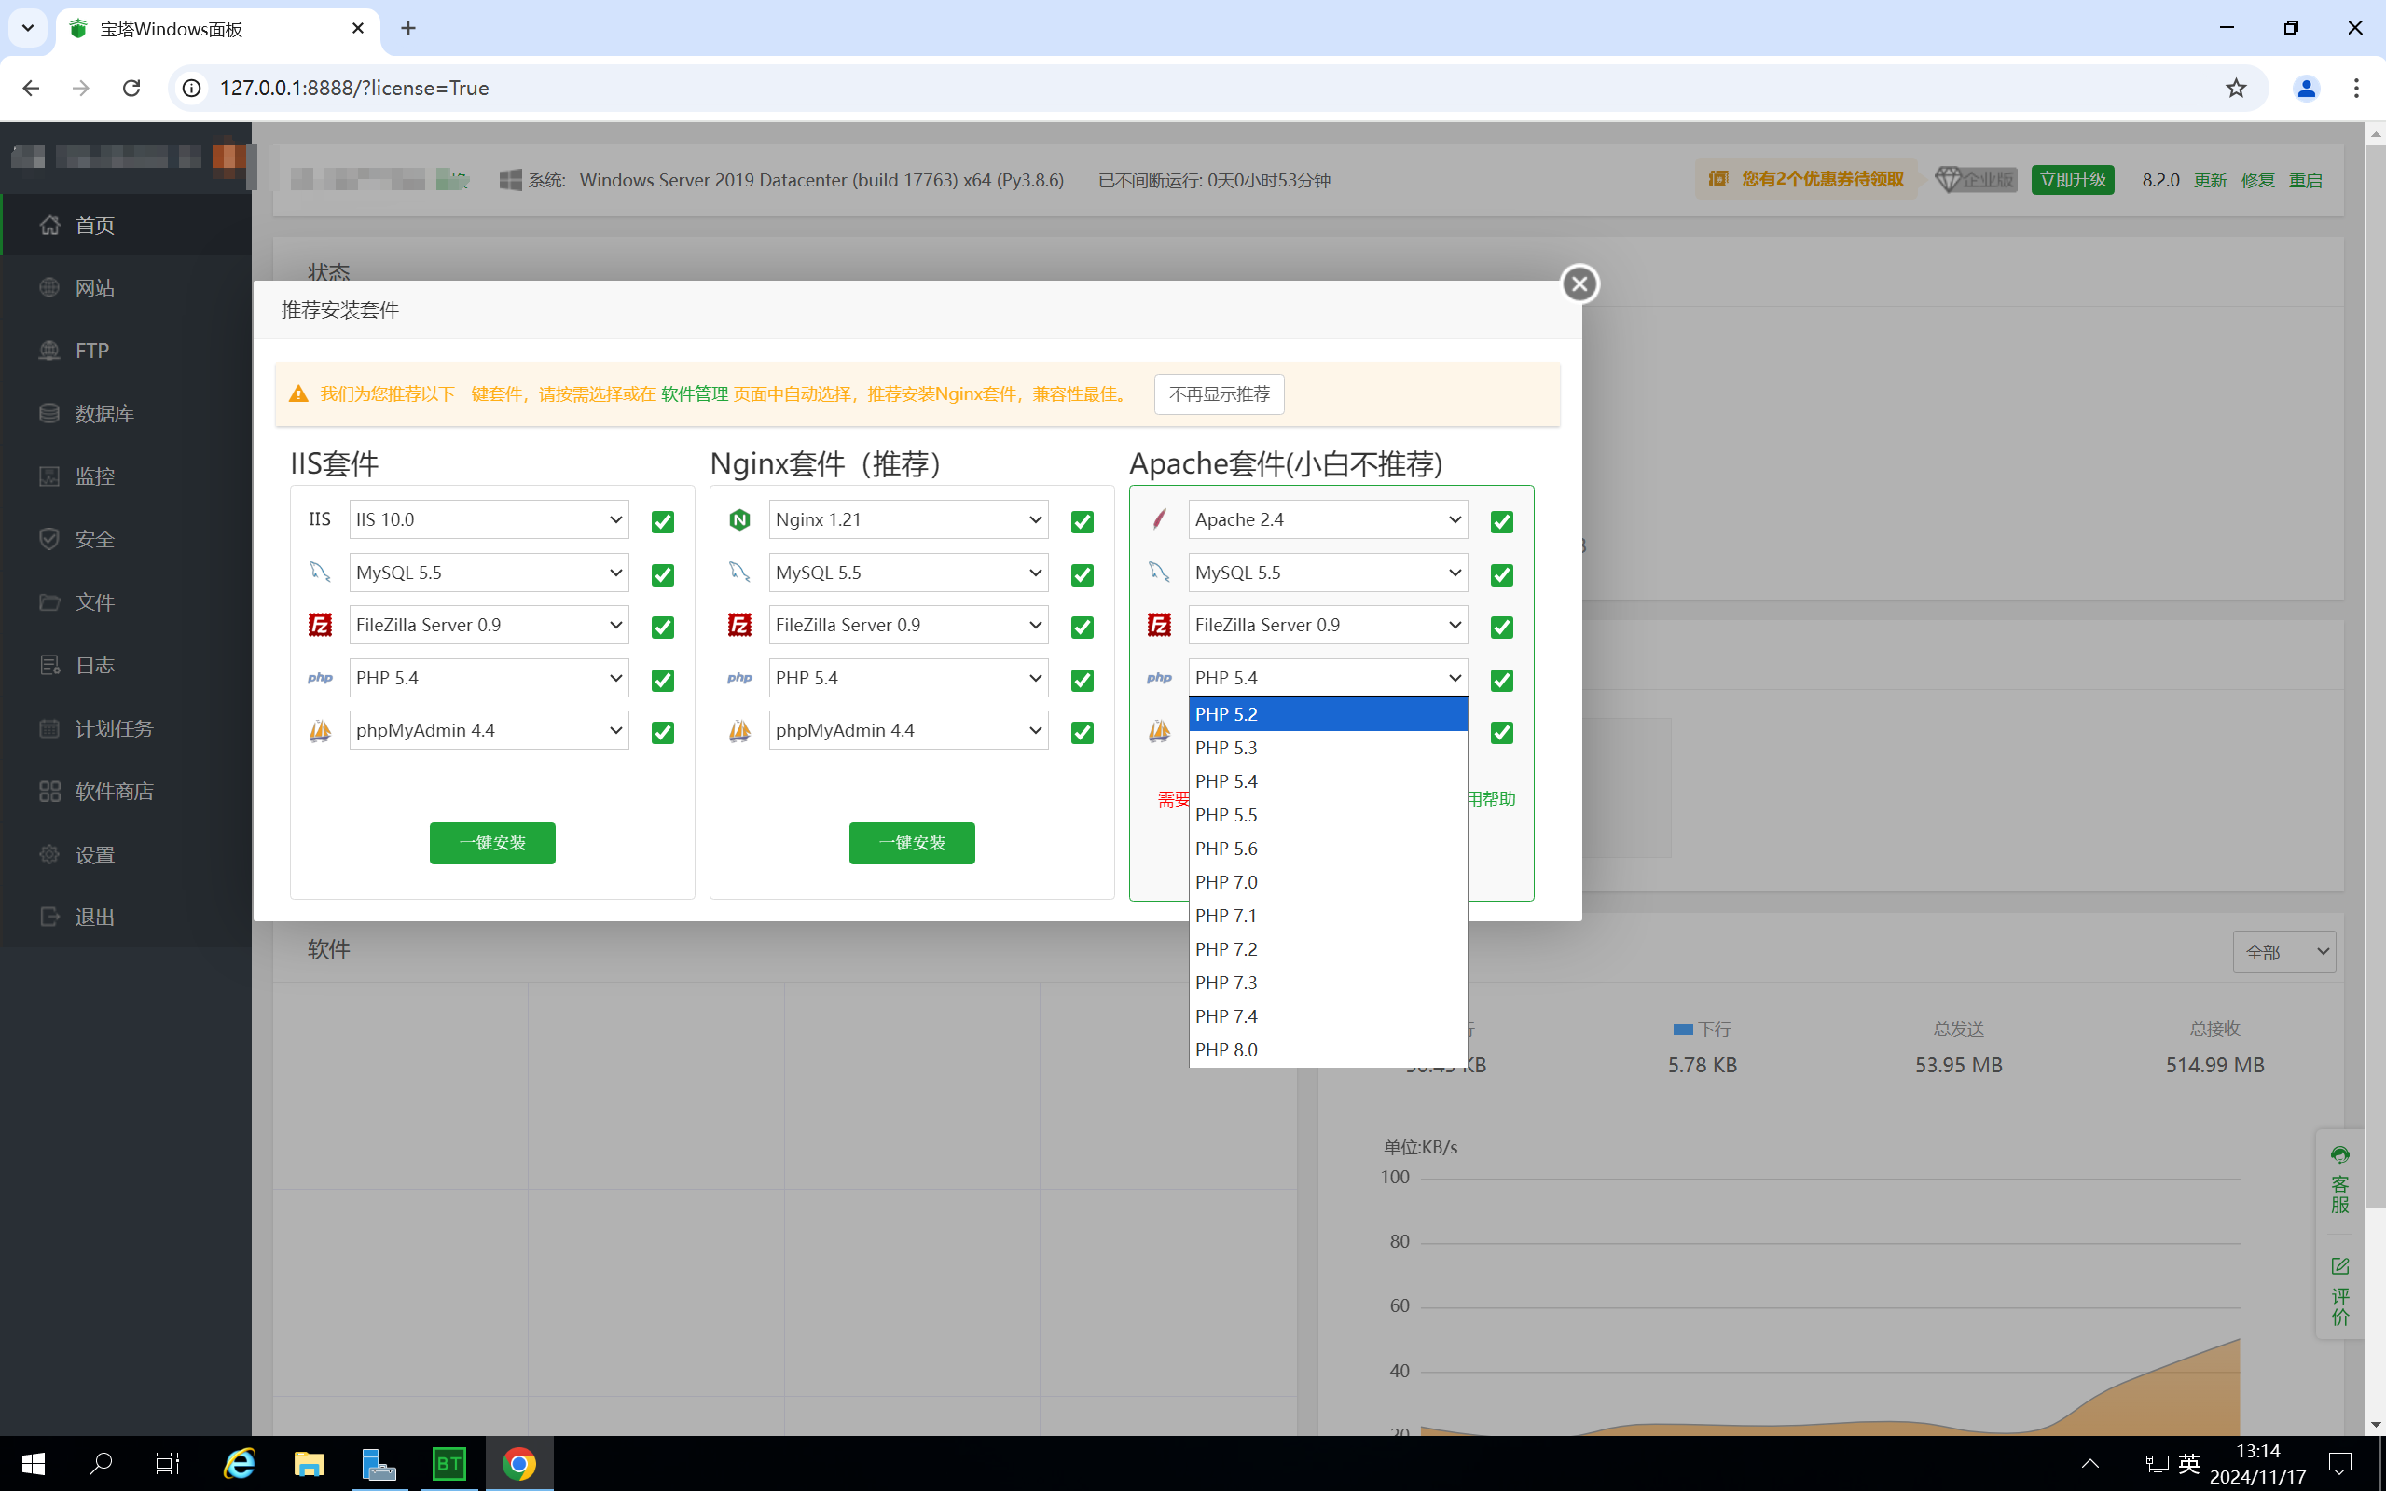Click the phpMyAdmin sailboat icon in the IIS suite
The height and width of the screenshot is (1491, 2386).
coord(320,731)
